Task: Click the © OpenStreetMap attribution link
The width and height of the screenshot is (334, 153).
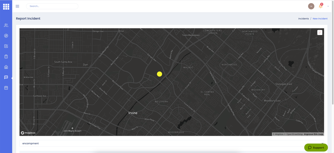Action: 293,134
